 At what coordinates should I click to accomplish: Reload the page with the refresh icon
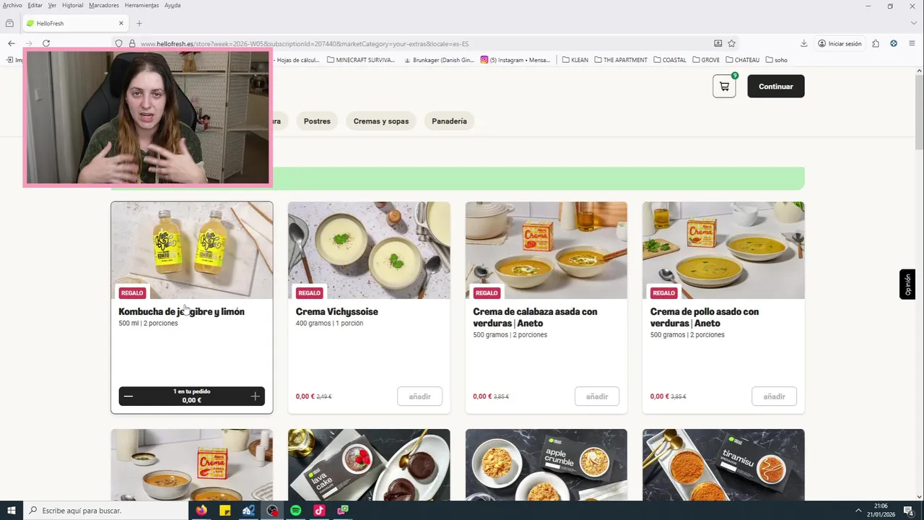pyautogui.click(x=46, y=43)
